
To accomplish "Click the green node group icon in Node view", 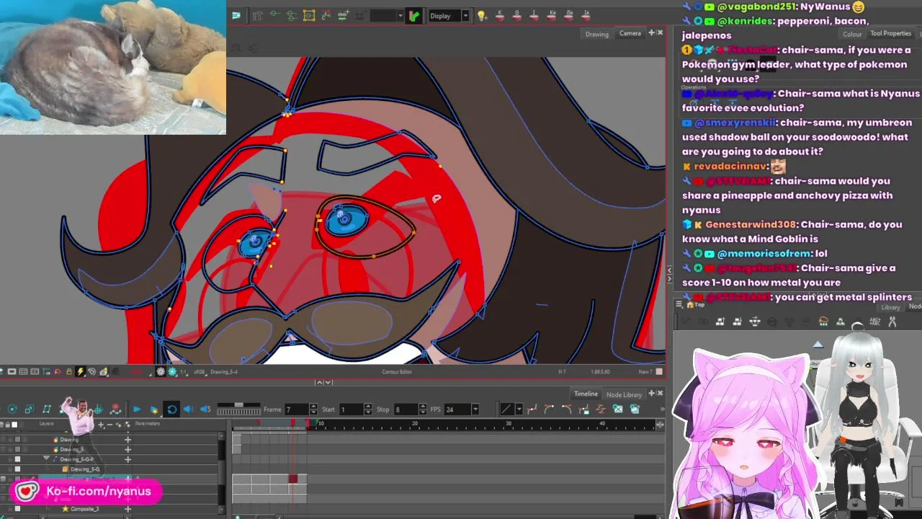I will tap(841, 321).
